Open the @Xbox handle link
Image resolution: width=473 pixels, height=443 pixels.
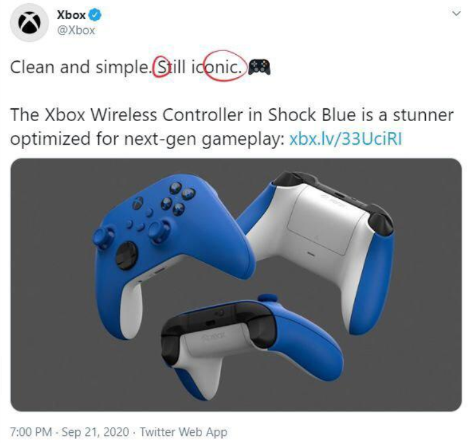click(x=76, y=30)
